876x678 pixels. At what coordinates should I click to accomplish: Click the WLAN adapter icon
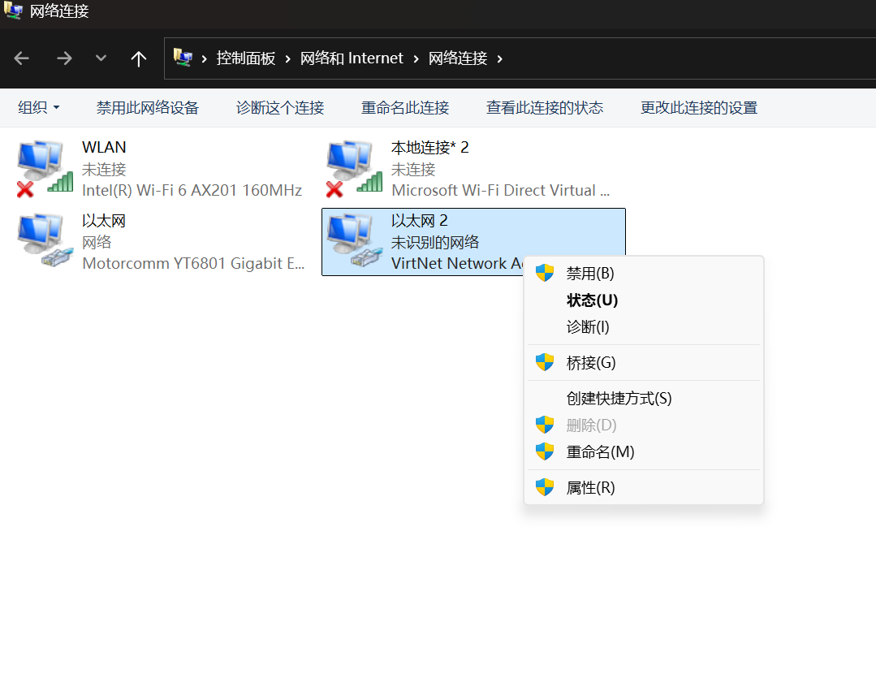coord(45,169)
